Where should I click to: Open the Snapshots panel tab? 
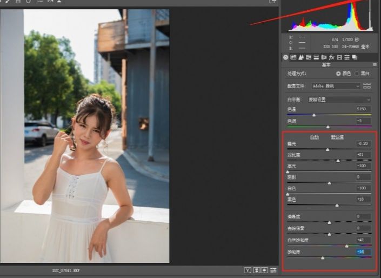[x=355, y=57]
